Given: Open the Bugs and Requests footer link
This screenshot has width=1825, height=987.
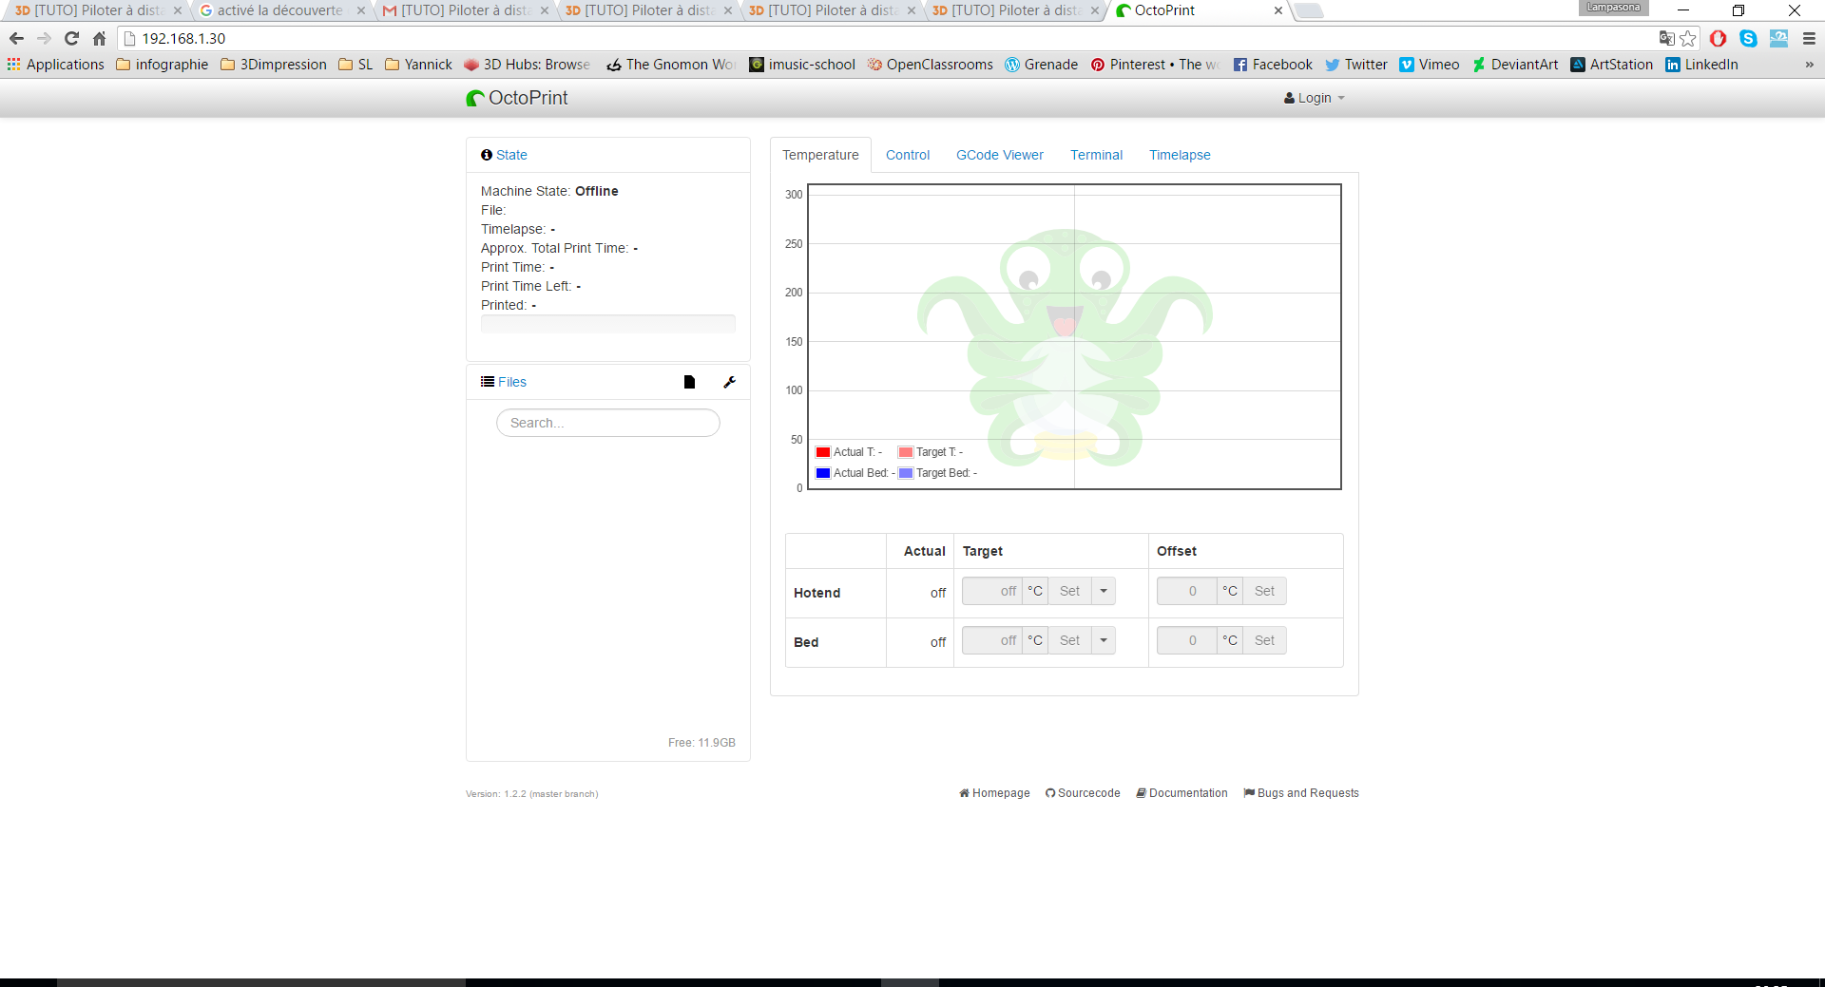Looking at the screenshot, I should [1301, 793].
